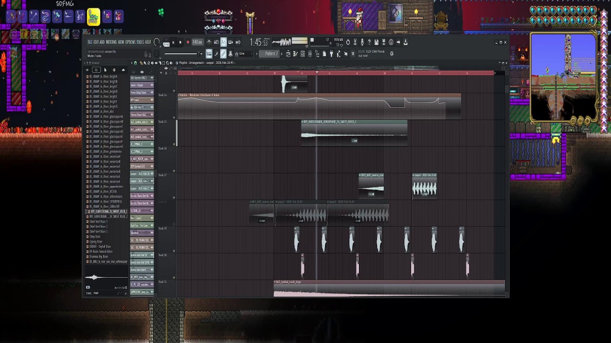Screen dimensions: 611x343
Task: Adjust the main volume knob
Action: pyautogui.click(x=157, y=42)
